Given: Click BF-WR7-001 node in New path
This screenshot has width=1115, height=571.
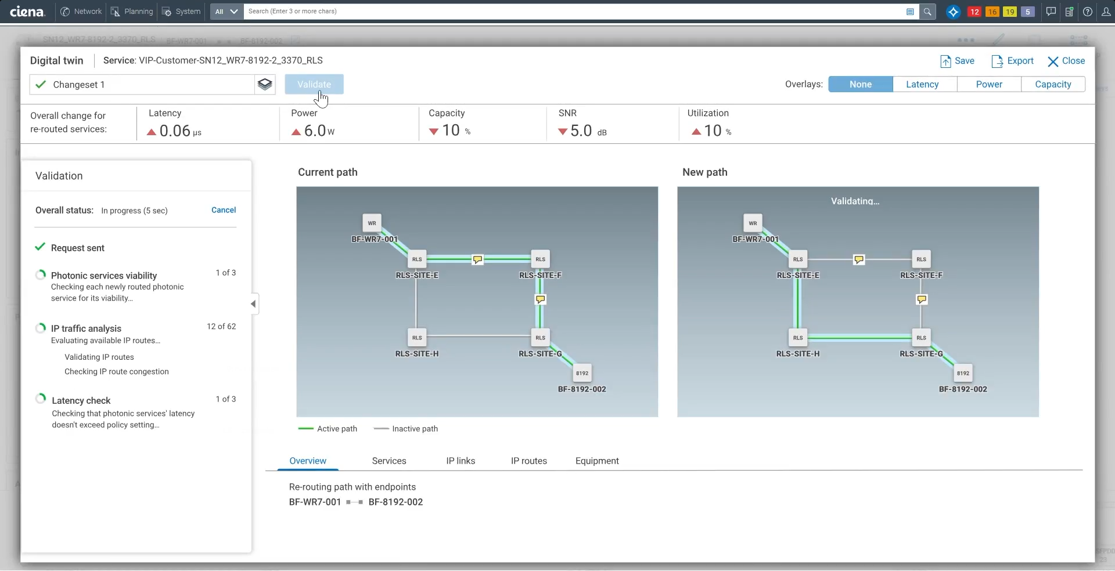Looking at the screenshot, I should point(753,223).
